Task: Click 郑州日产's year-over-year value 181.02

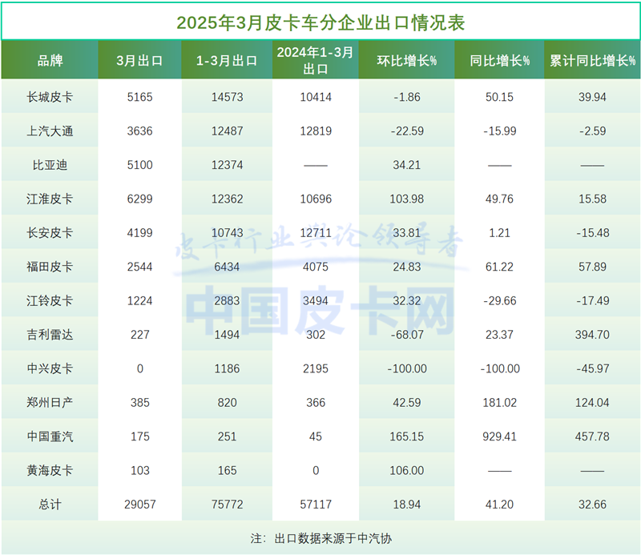Action: point(499,403)
